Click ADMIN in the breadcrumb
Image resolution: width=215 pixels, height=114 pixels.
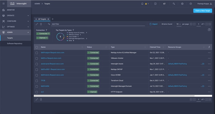tap(37, 4)
